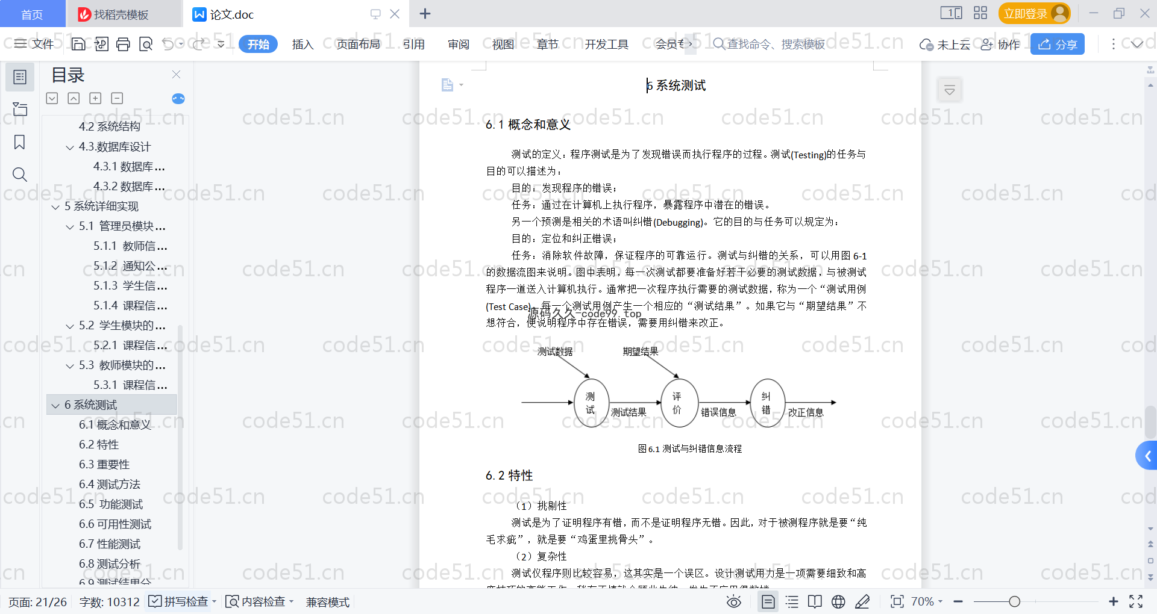This screenshot has height=614, width=1157.
Task: Click the 未上云 cloud status button
Action: pos(945,44)
